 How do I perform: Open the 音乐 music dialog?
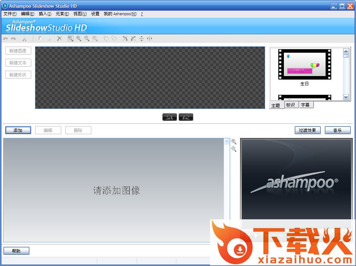[x=338, y=130]
